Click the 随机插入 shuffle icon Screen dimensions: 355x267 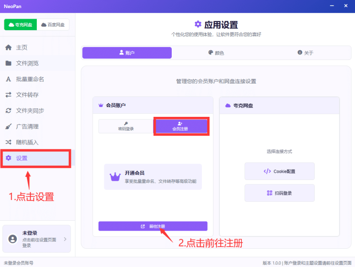pyautogui.click(x=8, y=142)
